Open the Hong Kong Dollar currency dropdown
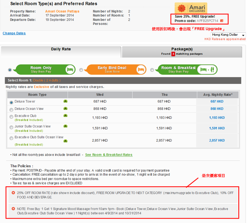The image size is (248, 223). tap(228, 35)
